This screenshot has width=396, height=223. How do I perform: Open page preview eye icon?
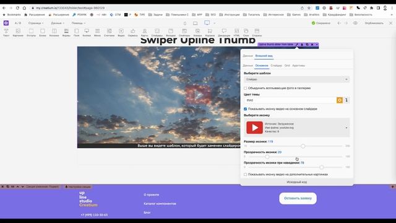[x=355, y=23]
